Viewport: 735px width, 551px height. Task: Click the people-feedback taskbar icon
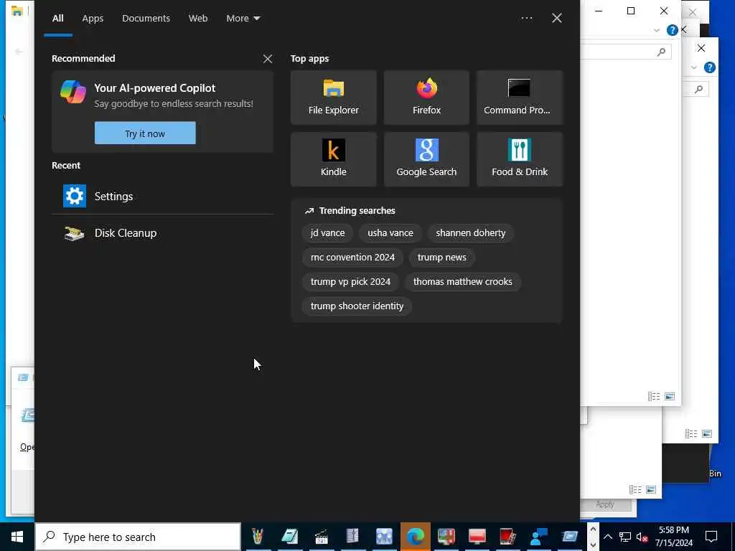[539, 537]
